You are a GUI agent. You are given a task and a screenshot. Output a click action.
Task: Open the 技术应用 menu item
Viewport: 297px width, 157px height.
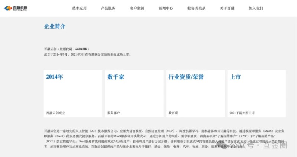(x=79, y=8)
